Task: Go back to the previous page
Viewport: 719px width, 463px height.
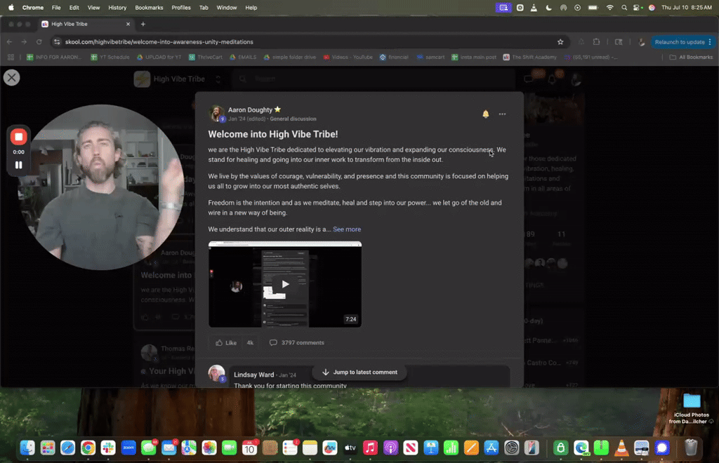Action: tap(10, 41)
